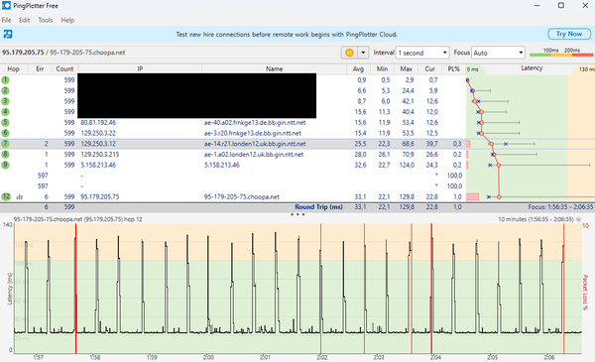Select the hop 7 green circle icon
Screen dimensions: 595x362
tap(5, 144)
